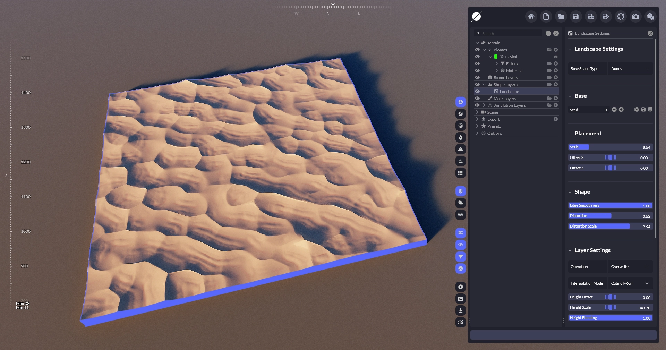This screenshot has width=666, height=350.
Task: Toggle the clouds icon in viewport toolbar
Action: pyautogui.click(x=460, y=203)
